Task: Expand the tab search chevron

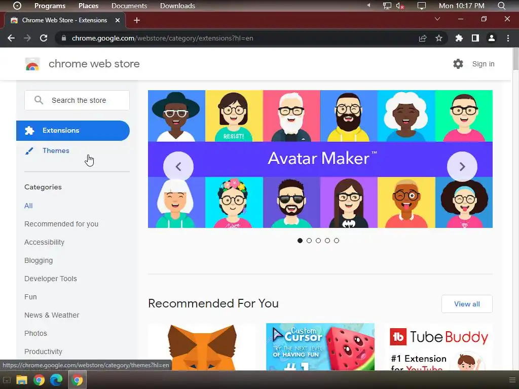Action: [437, 19]
